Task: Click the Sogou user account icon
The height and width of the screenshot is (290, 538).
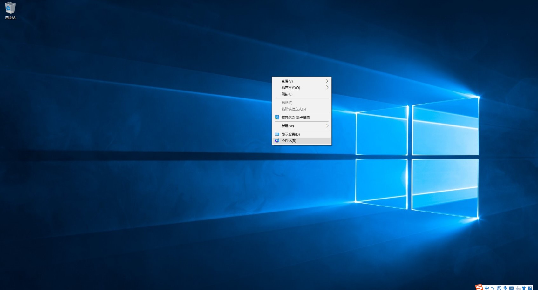Action: point(518,288)
